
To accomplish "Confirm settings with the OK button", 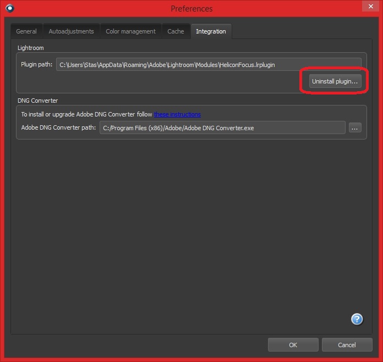I will click(293, 344).
